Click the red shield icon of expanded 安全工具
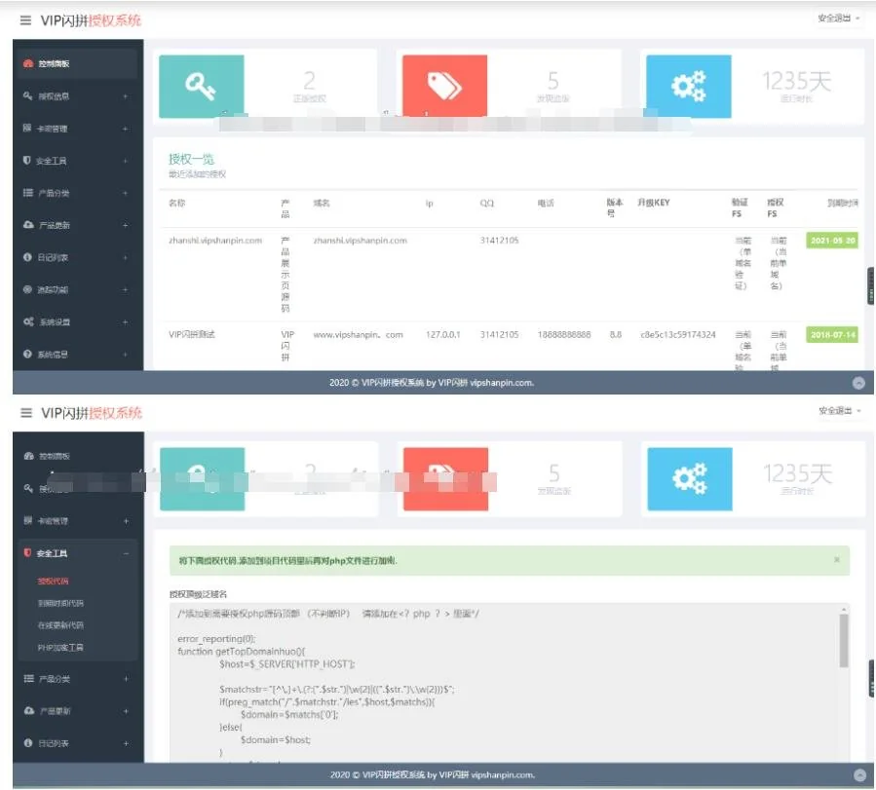This screenshot has height=790, width=876. click(x=27, y=553)
